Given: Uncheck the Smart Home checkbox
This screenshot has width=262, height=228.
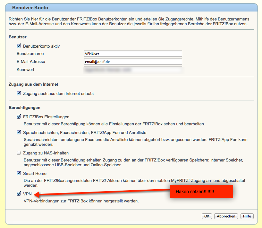Looking at the screenshot, I should [x=19, y=174].
